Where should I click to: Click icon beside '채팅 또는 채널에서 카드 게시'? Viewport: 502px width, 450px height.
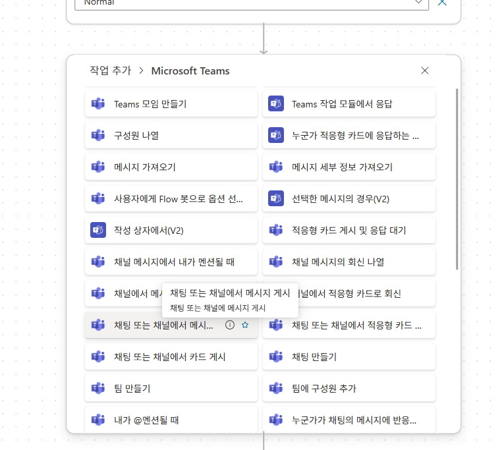[x=98, y=356]
